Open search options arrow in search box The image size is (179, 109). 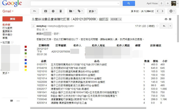118,3
